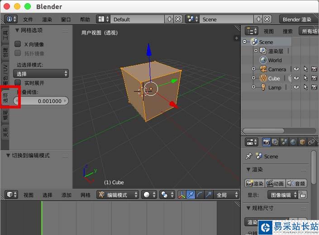Toggle the 拓扑镜像 checkbox

(x=18, y=53)
